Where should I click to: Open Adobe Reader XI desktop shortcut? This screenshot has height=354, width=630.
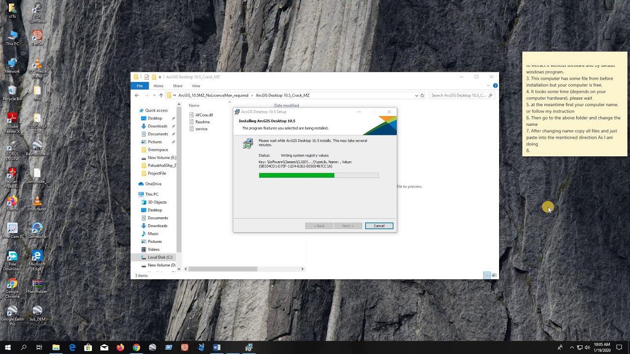12,123
